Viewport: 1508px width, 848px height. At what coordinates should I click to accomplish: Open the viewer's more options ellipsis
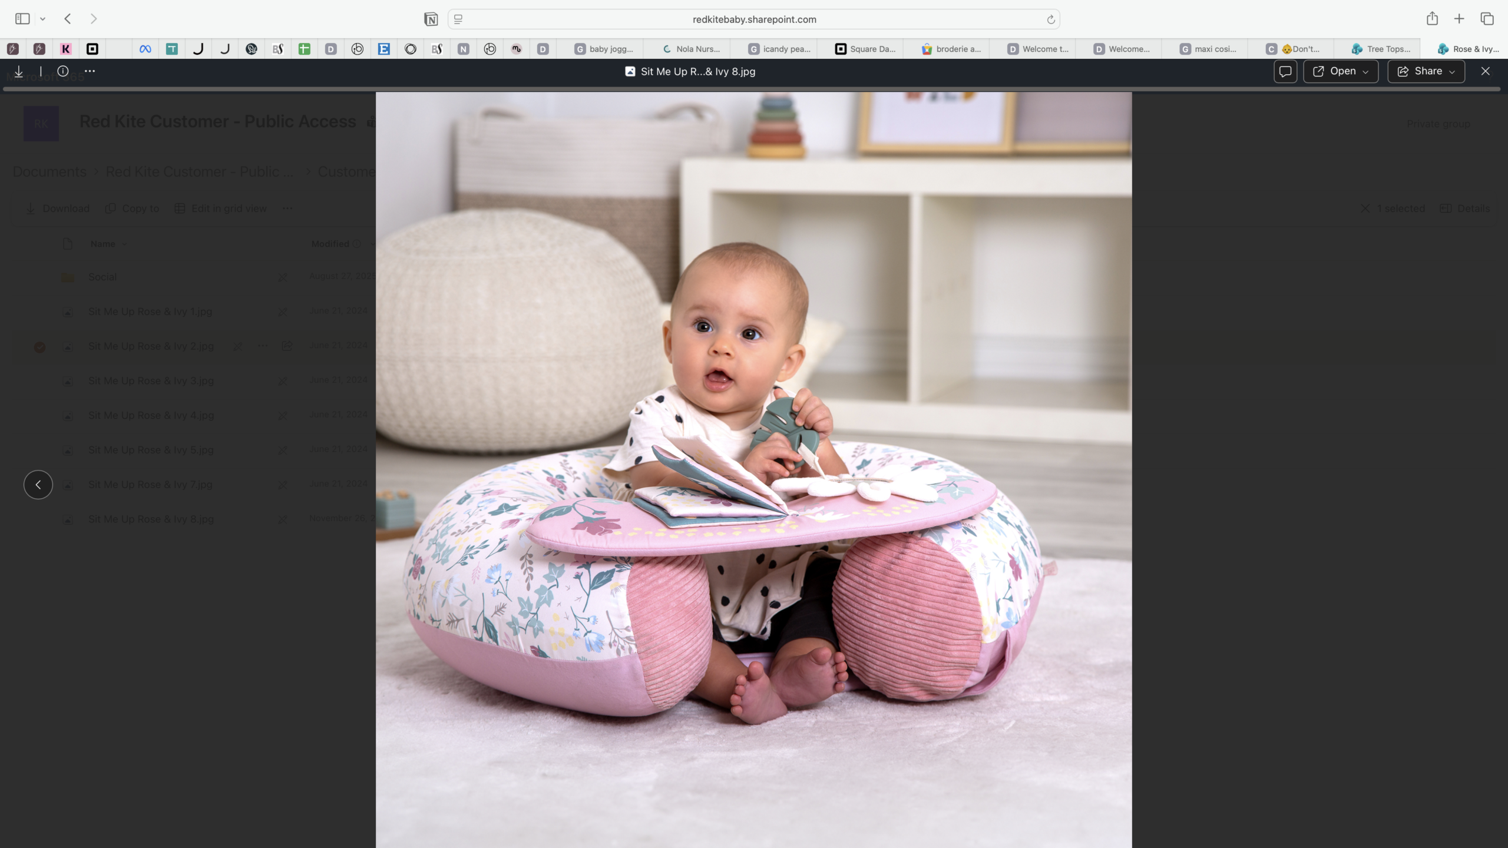[x=90, y=71]
